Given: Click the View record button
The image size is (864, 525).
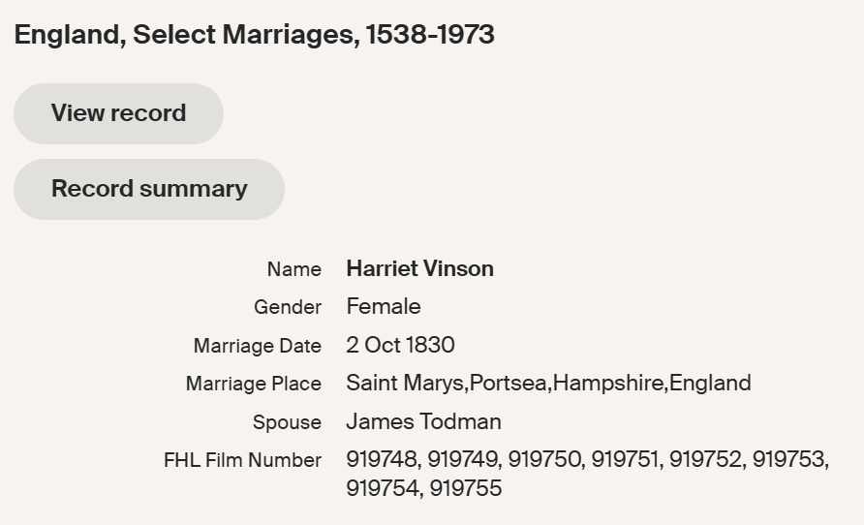Looking at the screenshot, I should point(118,113).
